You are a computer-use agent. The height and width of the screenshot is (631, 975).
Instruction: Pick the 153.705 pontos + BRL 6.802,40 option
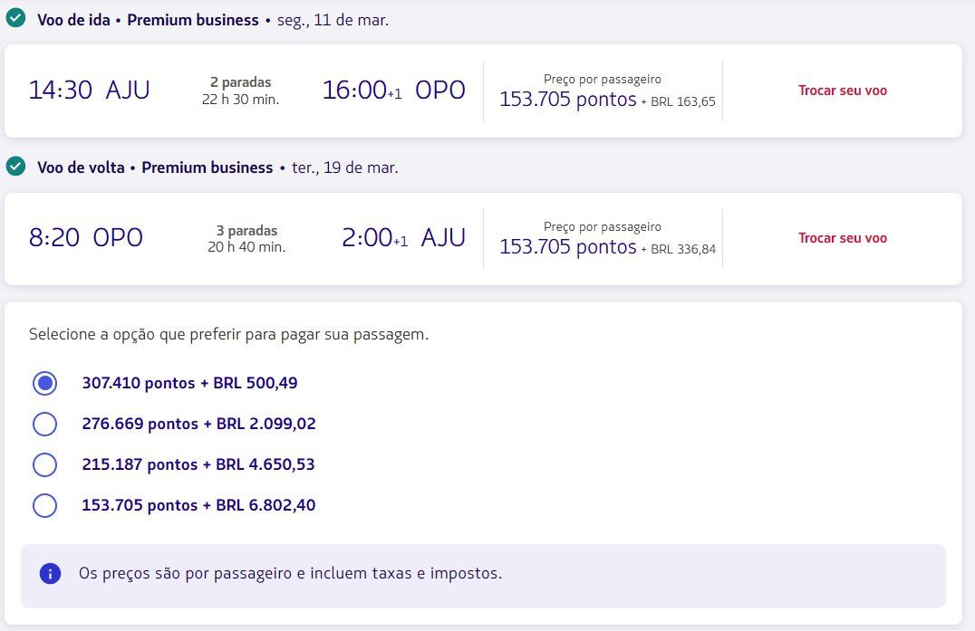pyautogui.click(x=44, y=505)
